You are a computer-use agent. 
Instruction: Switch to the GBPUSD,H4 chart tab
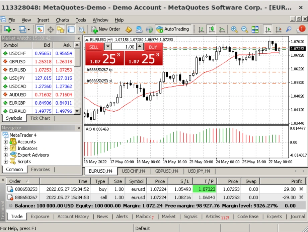click(167, 171)
